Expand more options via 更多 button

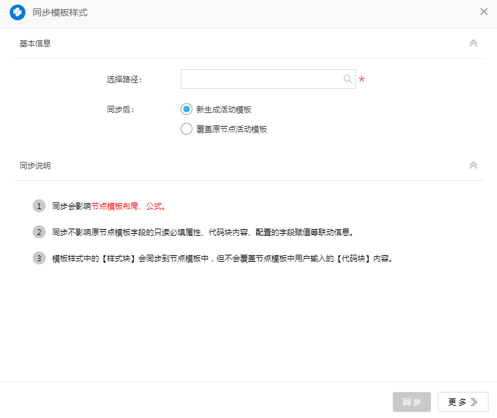tap(462, 402)
